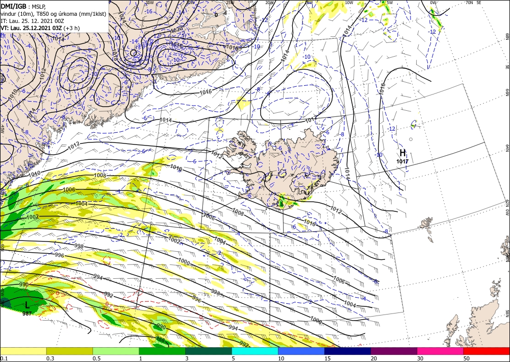Click the 10W longitude label
The height and width of the screenshot is (362, 510).
coord(349,3)
